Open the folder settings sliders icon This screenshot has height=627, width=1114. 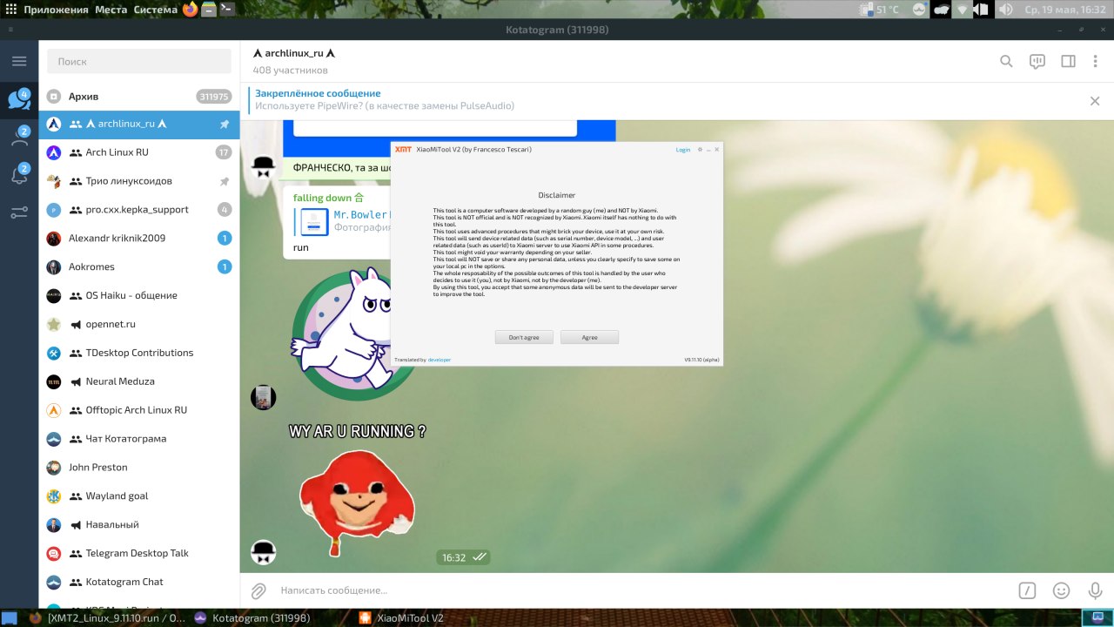tap(19, 212)
